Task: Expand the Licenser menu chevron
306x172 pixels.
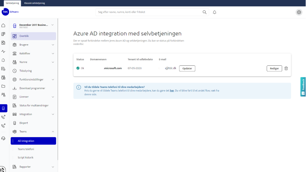Action: 53,97
